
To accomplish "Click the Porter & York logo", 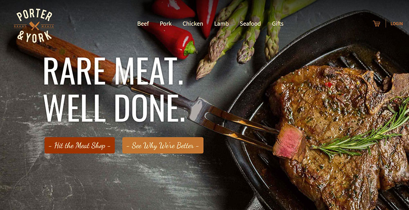I will tap(34, 26).
